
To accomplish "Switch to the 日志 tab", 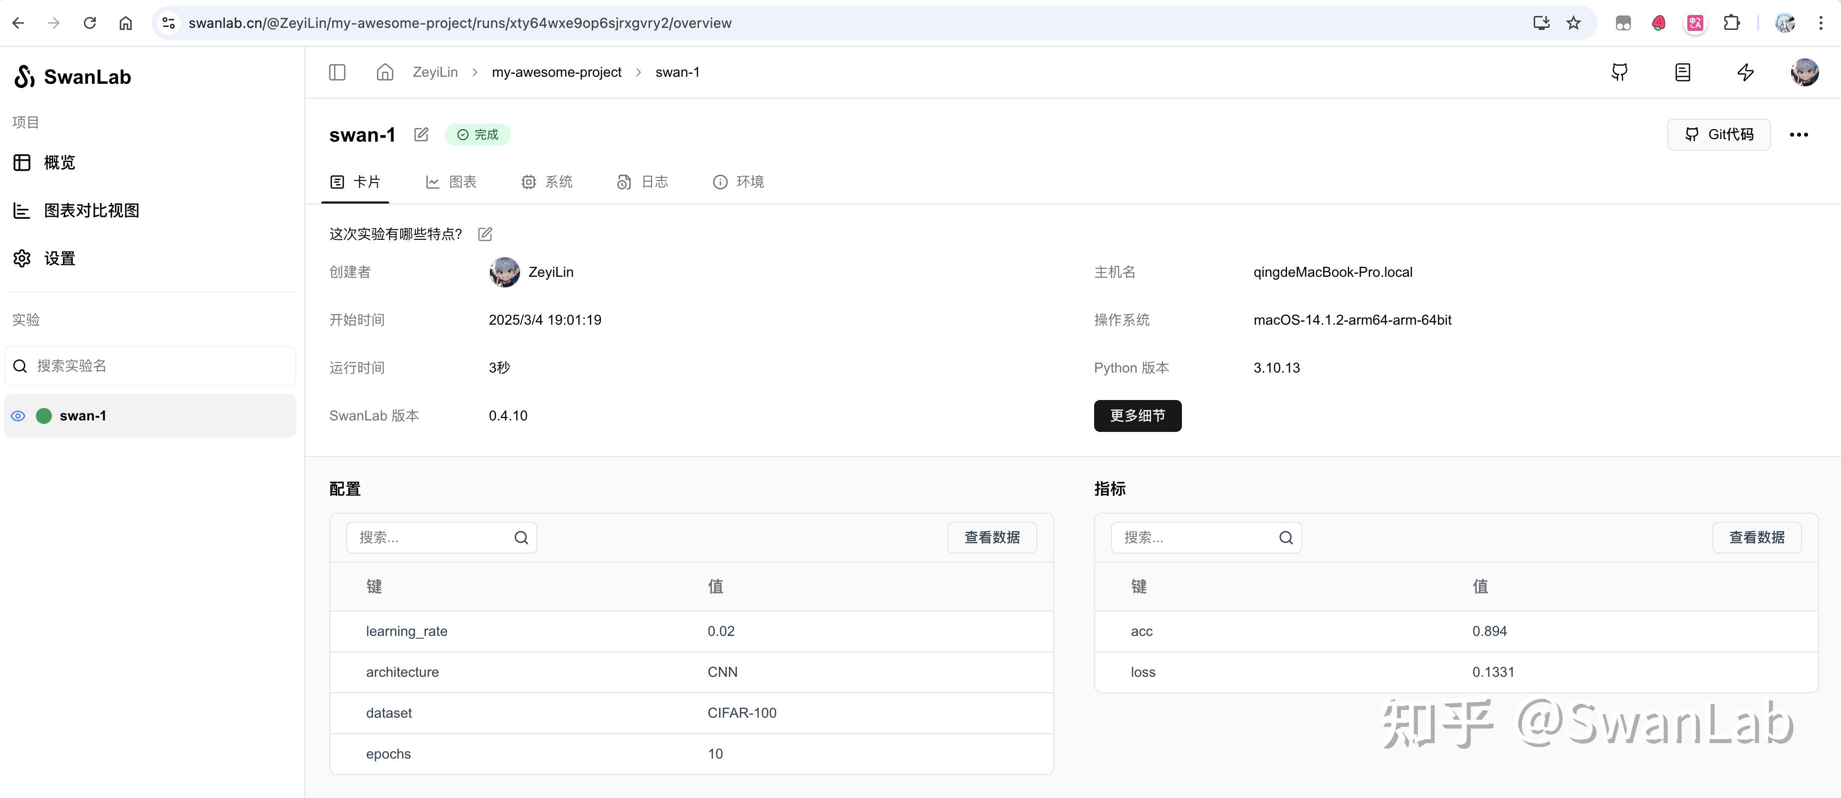I will (x=643, y=182).
